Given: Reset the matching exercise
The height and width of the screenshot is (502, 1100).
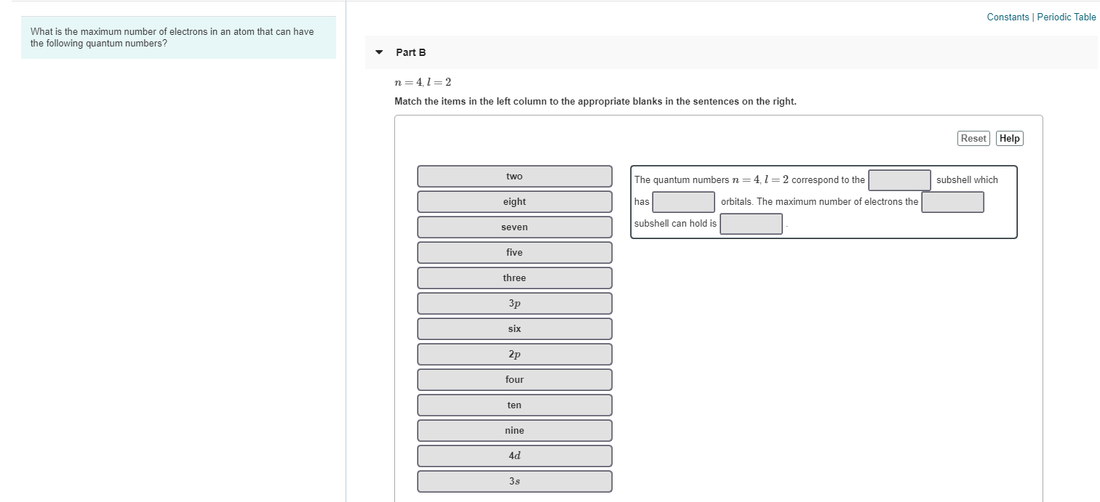Looking at the screenshot, I should point(973,138).
